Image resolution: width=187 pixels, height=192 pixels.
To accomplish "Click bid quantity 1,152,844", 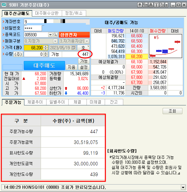I will click(158, 62).
